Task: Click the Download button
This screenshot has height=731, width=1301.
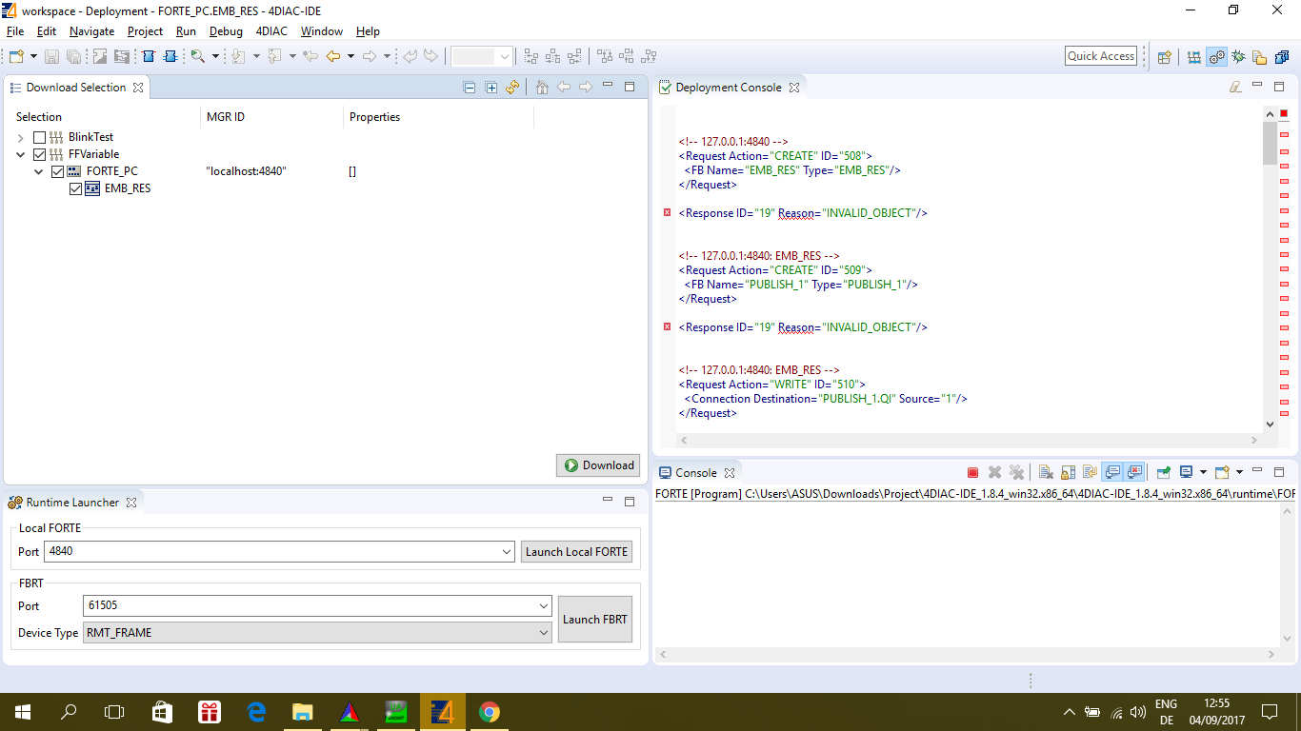Action: pos(598,465)
